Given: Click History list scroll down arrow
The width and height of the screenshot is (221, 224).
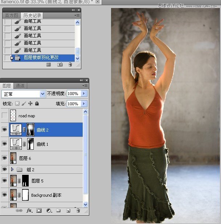Looking at the screenshot, I should point(78,58).
